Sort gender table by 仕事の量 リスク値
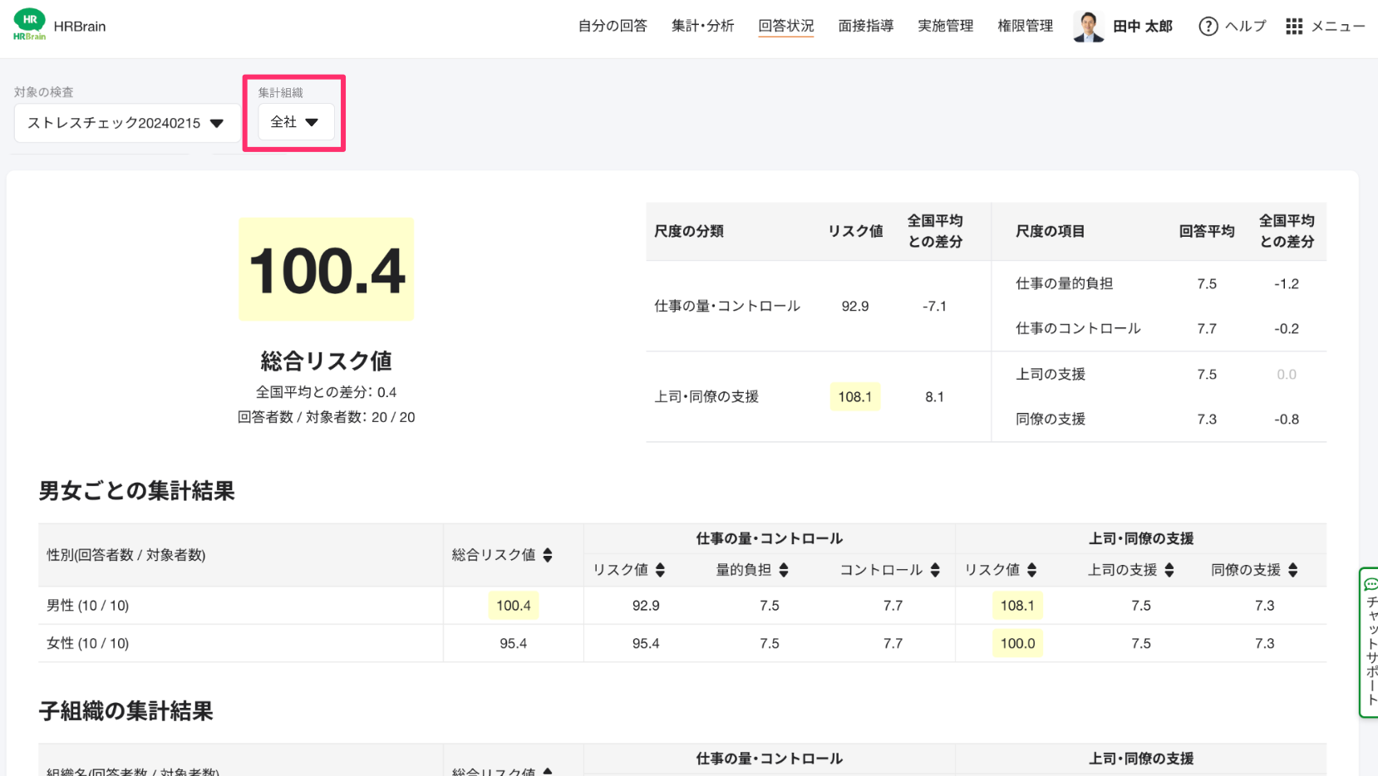 point(660,570)
